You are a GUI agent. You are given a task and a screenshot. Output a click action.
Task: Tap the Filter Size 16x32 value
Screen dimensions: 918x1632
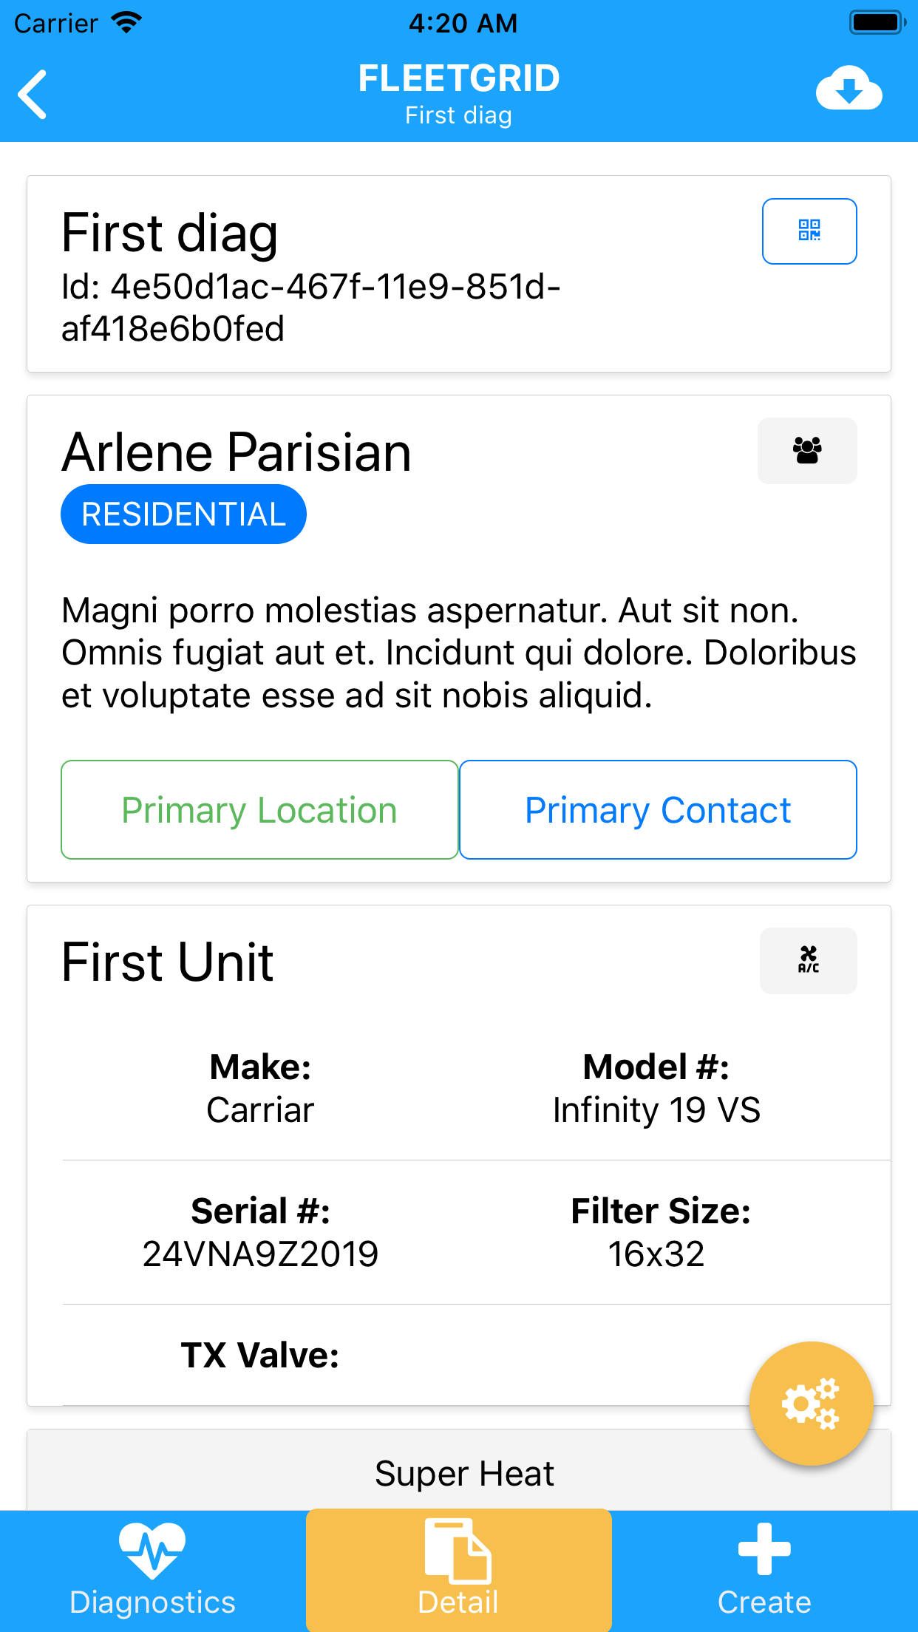[656, 1254]
